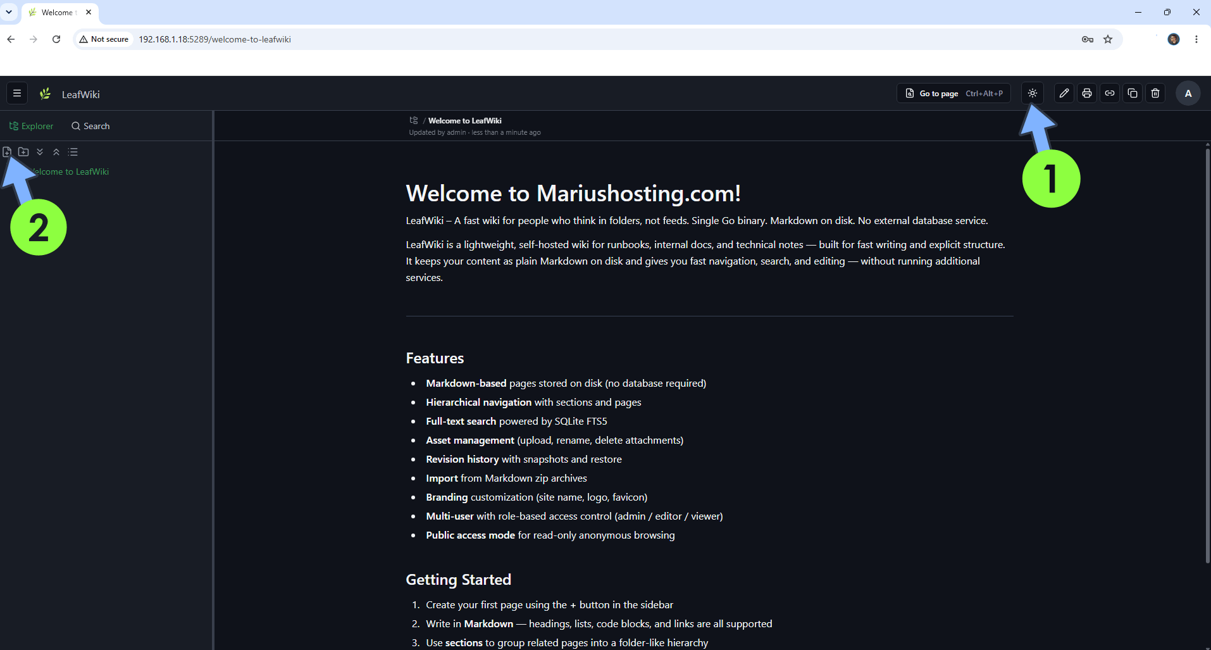
Task: Bookmark this page with star icon
Action: tap(1108, 39)
